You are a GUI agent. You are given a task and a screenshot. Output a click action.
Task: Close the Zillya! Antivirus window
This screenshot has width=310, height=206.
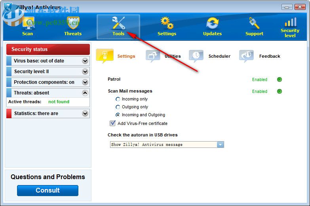pos(300,7)
